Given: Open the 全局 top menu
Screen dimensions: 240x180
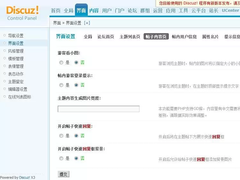Looking at the screenshot, I should pos(68,11).
